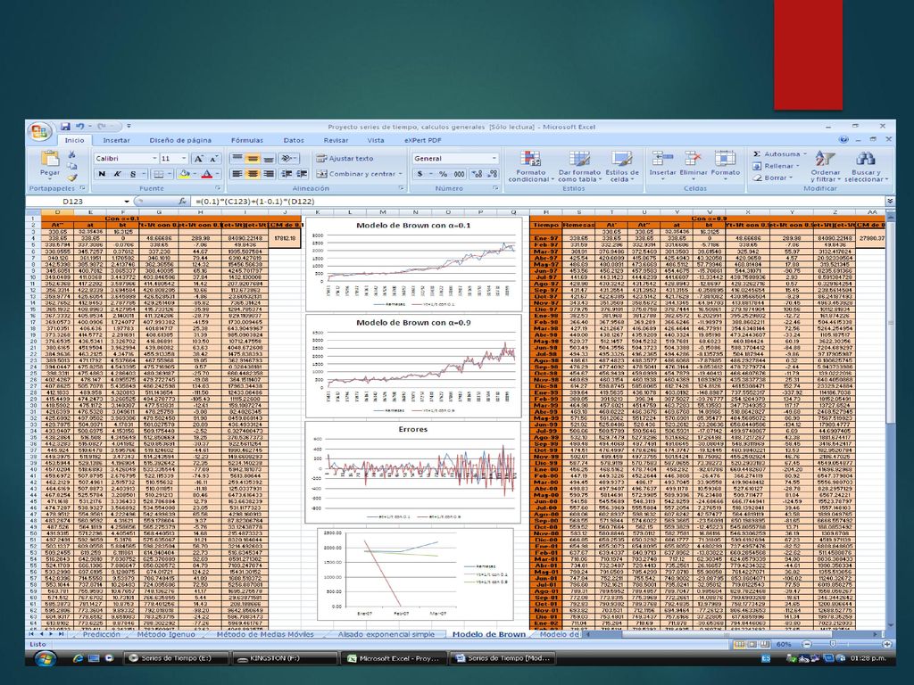Open the round Office button menu
This screenshot has height=685, width=914.
[x=39, y=132]
